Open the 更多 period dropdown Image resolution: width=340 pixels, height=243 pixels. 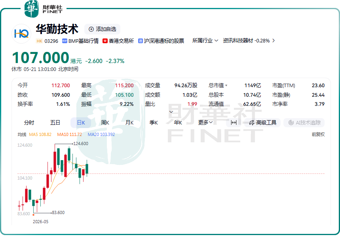tap(205, 123)
